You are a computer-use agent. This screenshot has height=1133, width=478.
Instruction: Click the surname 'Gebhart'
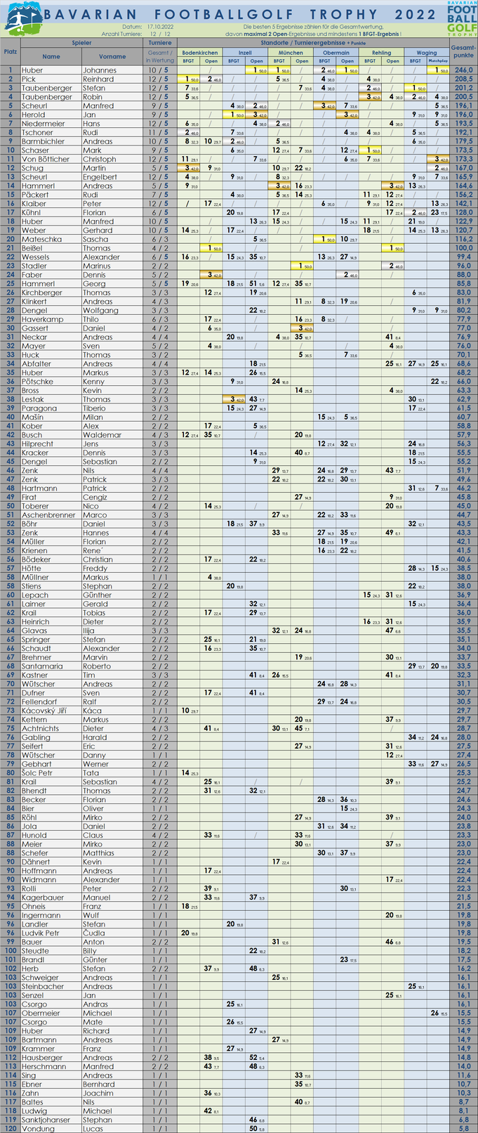click(36, 764)
